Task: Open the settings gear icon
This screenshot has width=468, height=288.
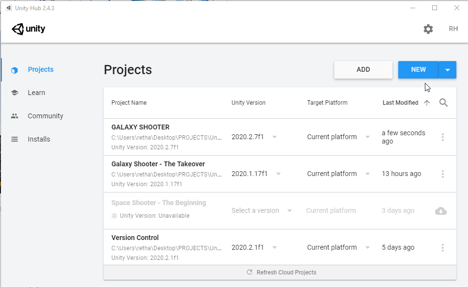Action: pos(428,29)
